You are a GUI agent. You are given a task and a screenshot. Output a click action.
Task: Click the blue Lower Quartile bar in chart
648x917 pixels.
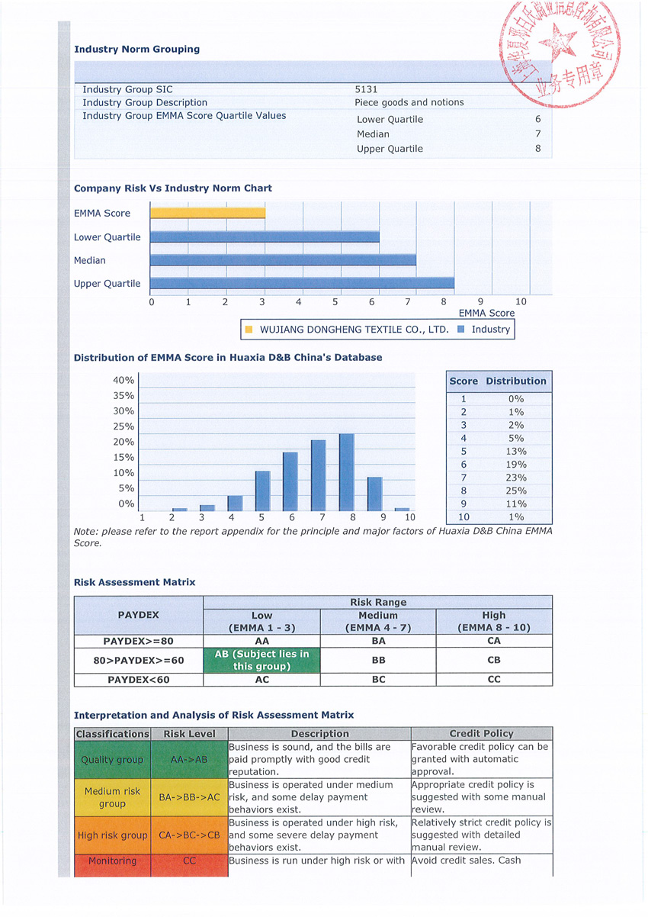[265, 237]
